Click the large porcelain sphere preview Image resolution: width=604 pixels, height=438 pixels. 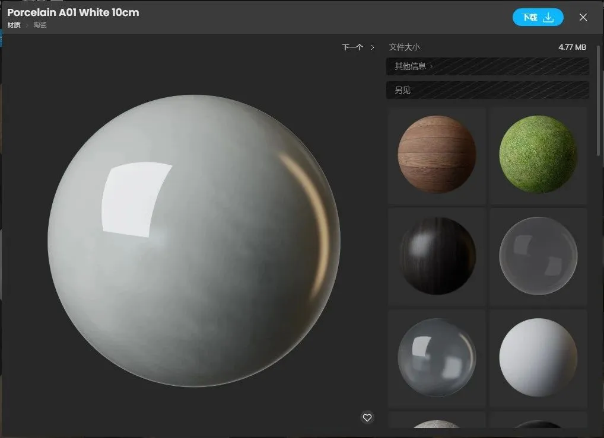194,241
